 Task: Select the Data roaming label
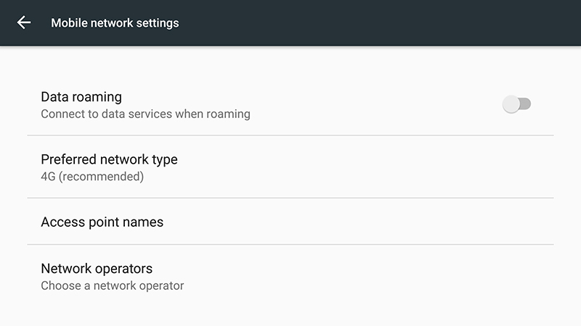click(x=81, y=96)
